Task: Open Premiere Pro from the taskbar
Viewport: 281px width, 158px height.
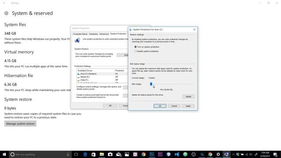Action: coord(160,154)
